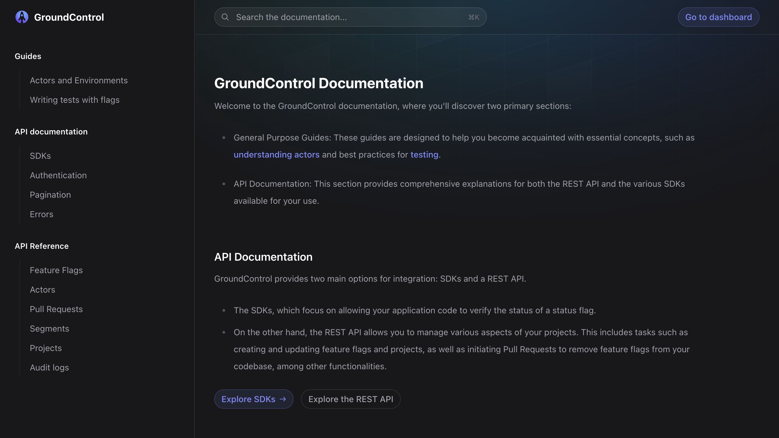
Task: Click the GroundControl rocket logo icon
Action: pyautogui.click(x=22, y=17)
